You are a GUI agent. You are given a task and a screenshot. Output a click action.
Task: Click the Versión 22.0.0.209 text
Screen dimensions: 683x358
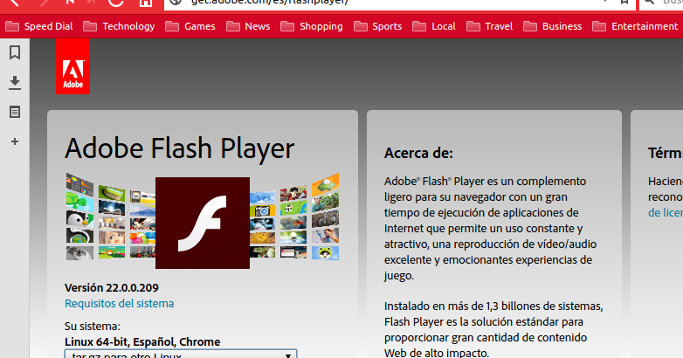point(112,288)
